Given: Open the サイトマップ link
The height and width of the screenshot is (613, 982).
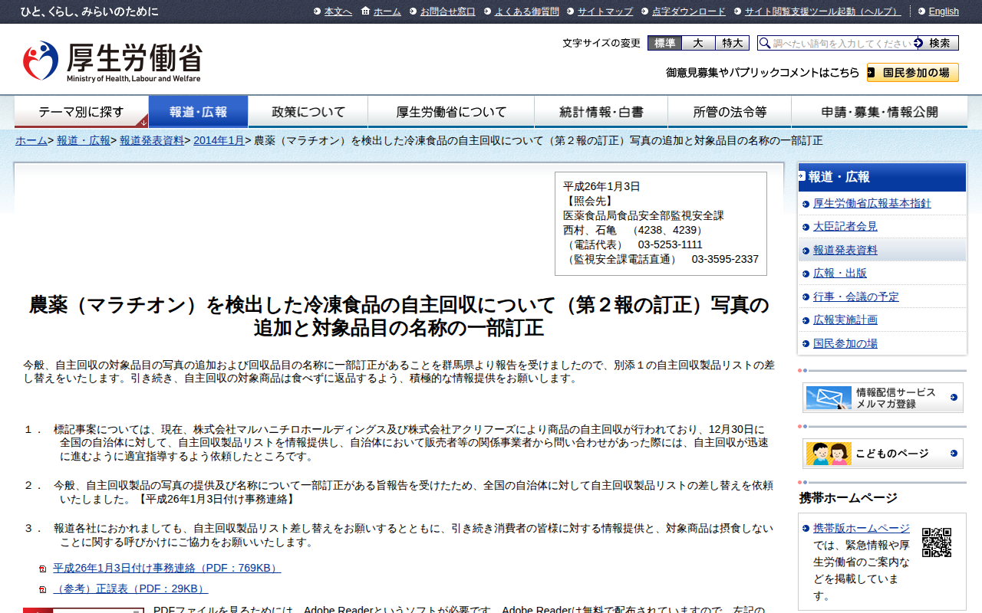Looking at the screenshot, I should click(x=605, y=11).
